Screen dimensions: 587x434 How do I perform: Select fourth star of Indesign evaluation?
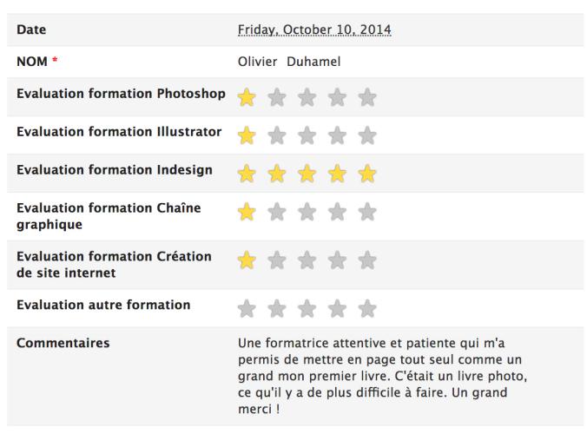(337, 174)
